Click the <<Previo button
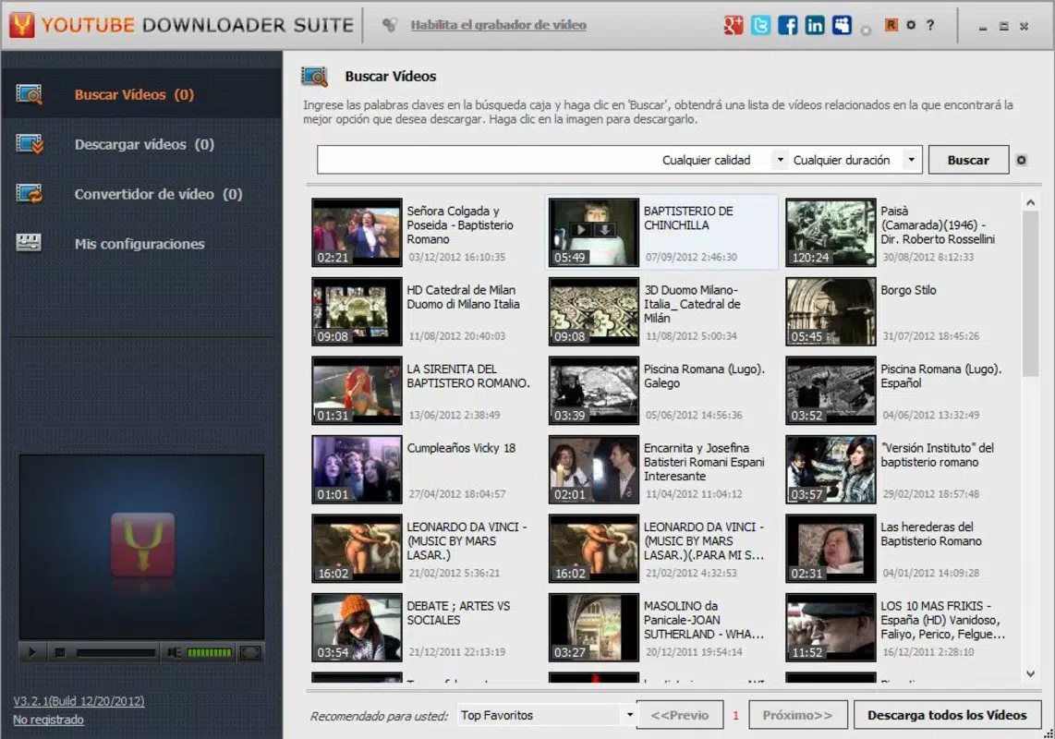Screen dimensions: 1055x739 tap(680, 715)
